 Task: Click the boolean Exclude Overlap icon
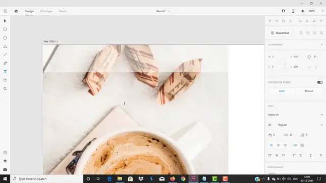321,33
